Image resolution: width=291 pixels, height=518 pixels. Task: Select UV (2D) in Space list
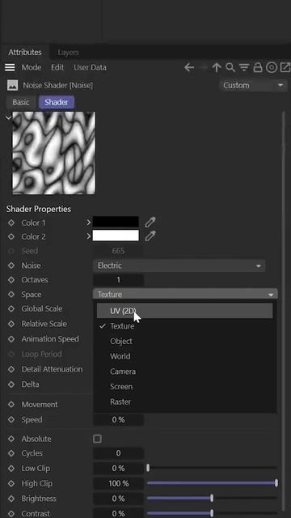coord(185,311)
